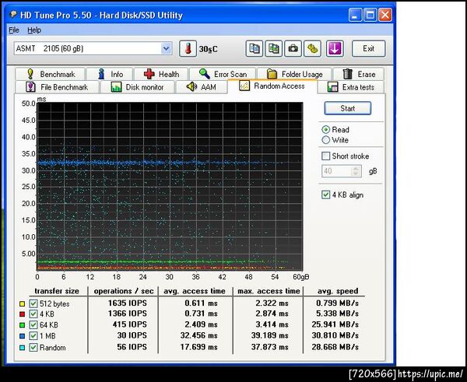
Task: Click the 28.668 MB/s average speed value
Action: pos(335,347)
